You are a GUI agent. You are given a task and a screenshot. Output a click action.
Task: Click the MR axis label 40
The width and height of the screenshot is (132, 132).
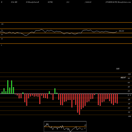pyautogui.click(x=129, y=87)
